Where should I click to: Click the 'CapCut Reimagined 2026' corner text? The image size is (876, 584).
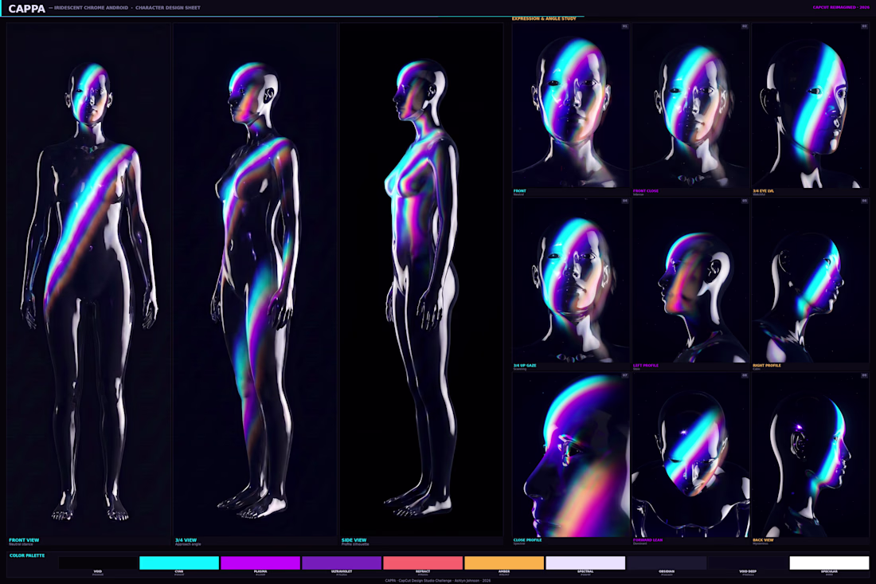pyautogui.click(x=841, y=7)
